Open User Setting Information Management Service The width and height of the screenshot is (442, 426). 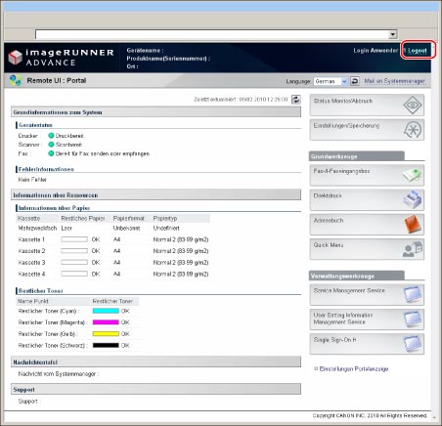point(367,319)
